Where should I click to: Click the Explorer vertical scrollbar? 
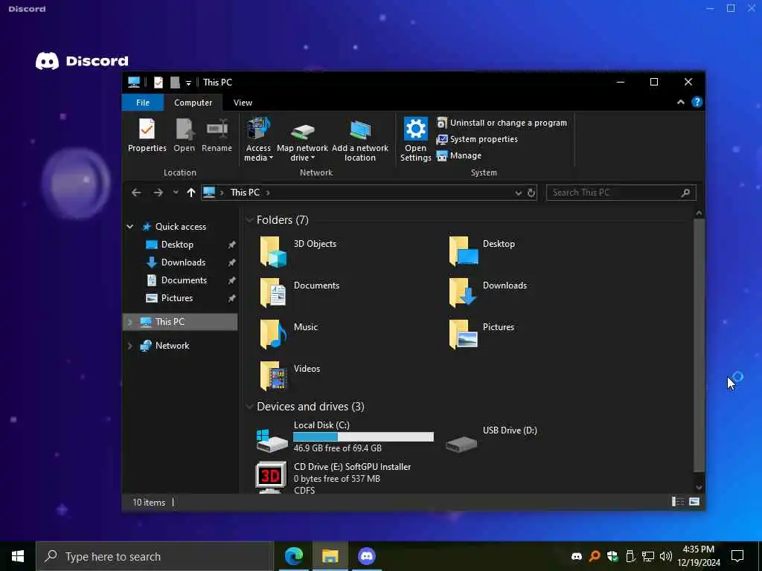(699, 345)
